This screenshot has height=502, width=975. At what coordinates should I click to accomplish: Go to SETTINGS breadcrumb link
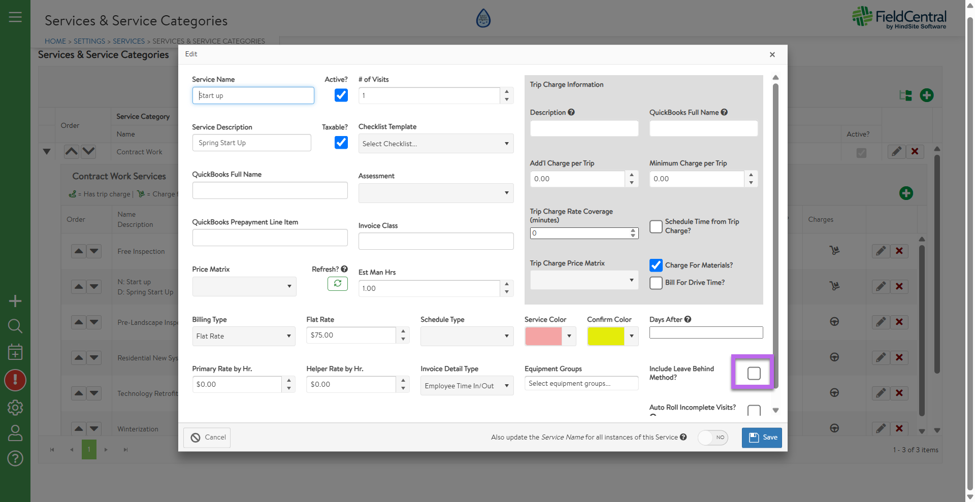(x=89, y=41)
